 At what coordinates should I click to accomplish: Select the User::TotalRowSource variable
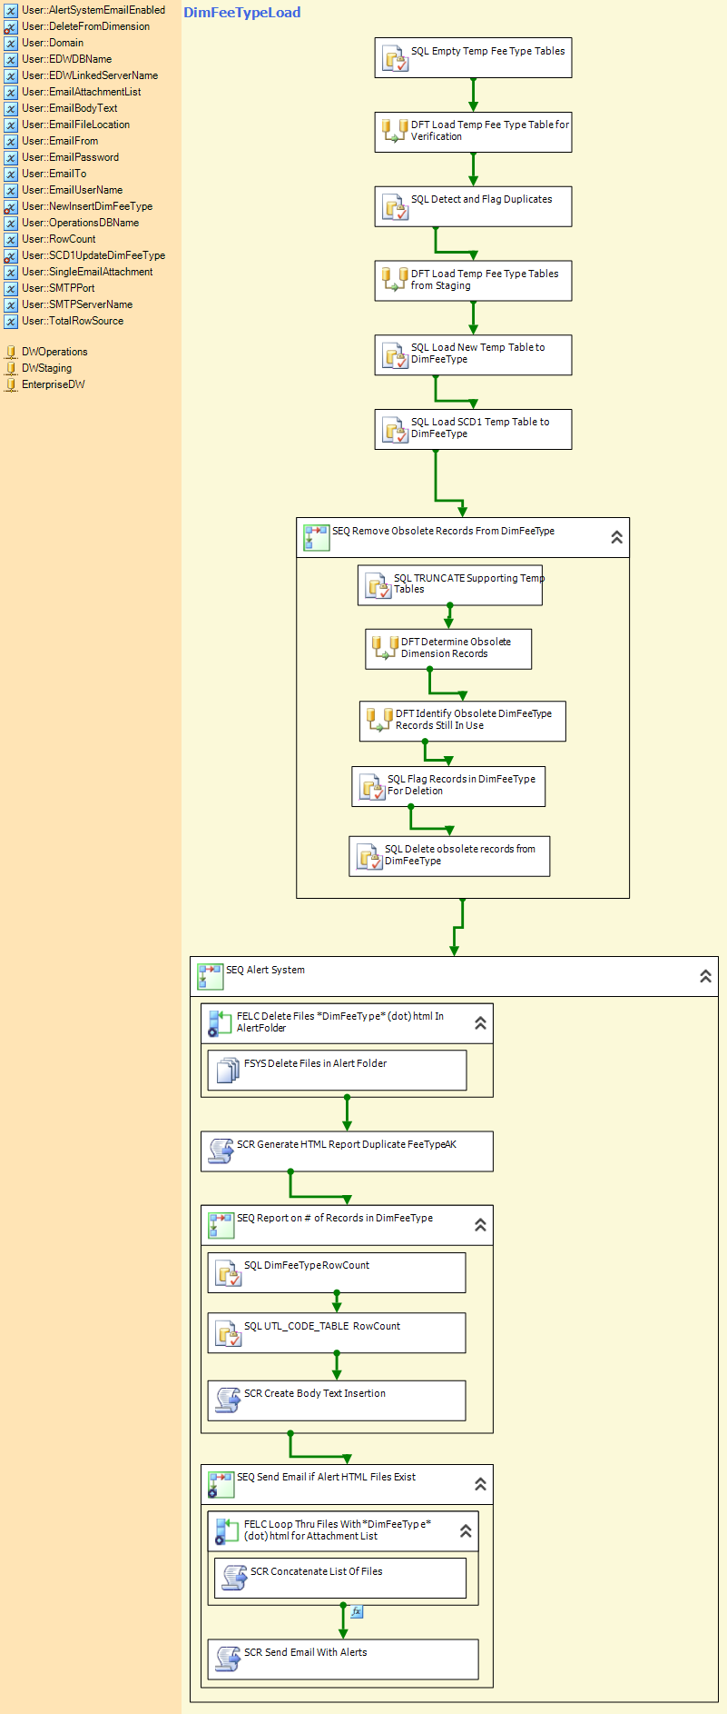(x=73, y=321)
